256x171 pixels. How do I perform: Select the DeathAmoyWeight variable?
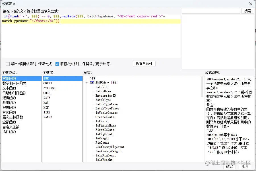tap(108, 151)
